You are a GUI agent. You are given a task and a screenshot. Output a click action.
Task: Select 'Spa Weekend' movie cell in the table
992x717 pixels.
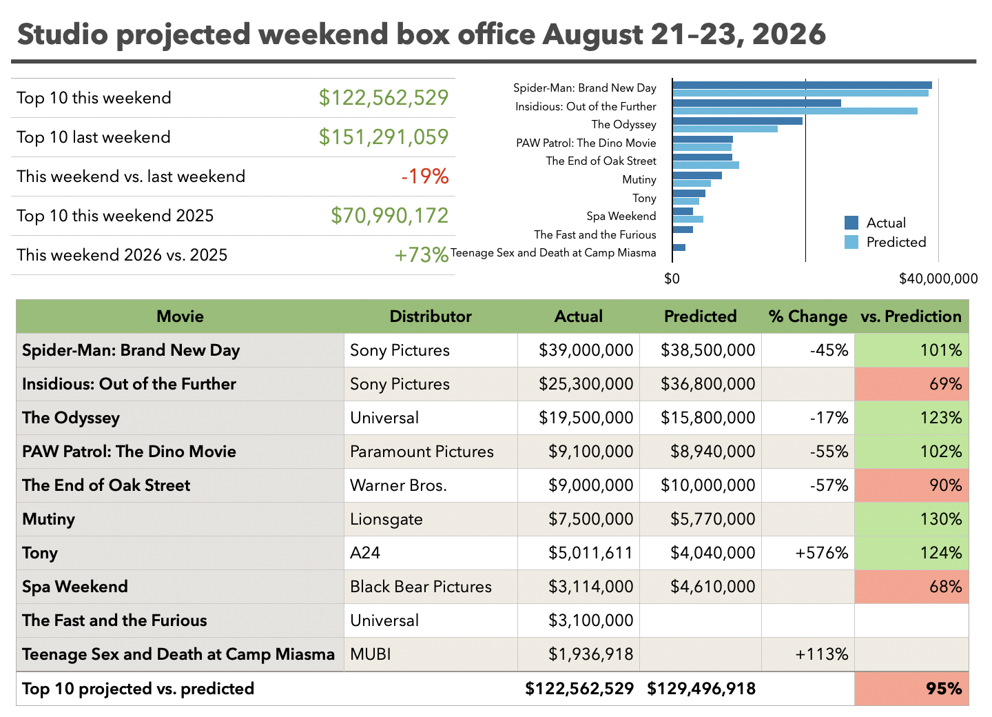180,587
